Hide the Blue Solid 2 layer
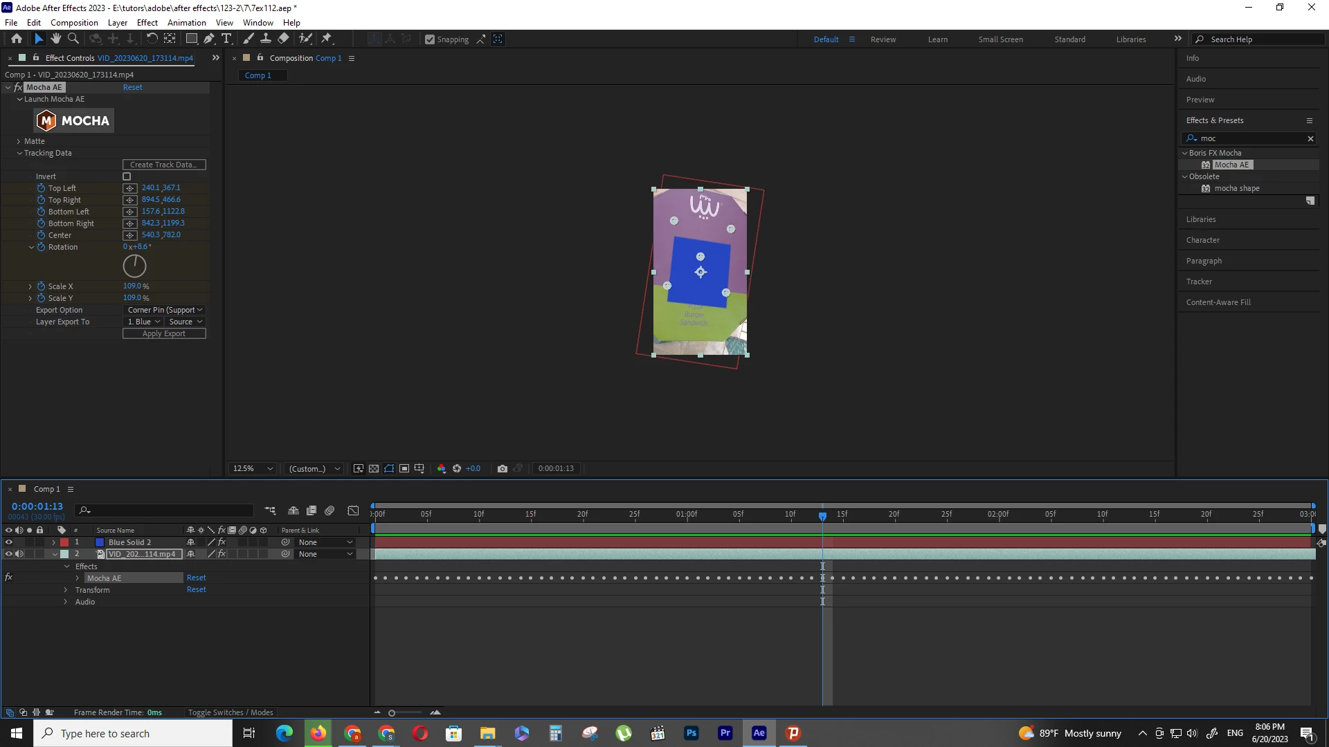Image resolution: width=1329 pixels, height=747 pixels. (9, 542)
